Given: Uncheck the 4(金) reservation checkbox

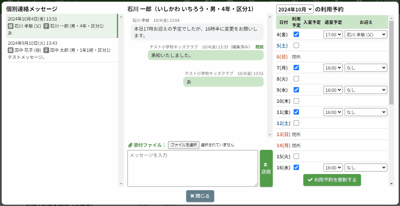Looking at the screenshot, I should [x=296, y=34].
